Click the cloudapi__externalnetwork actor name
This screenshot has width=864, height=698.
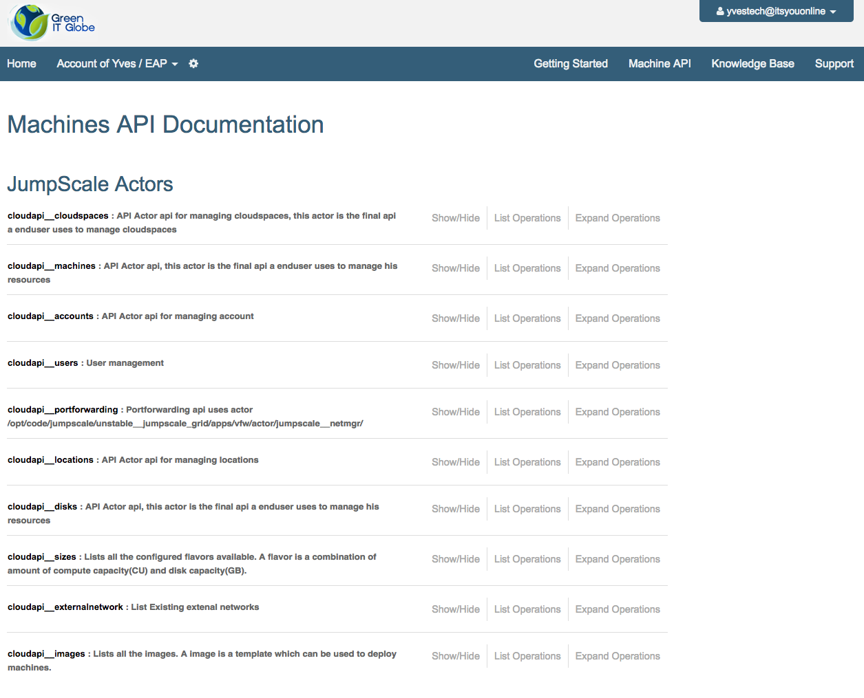tap(65, 607)
